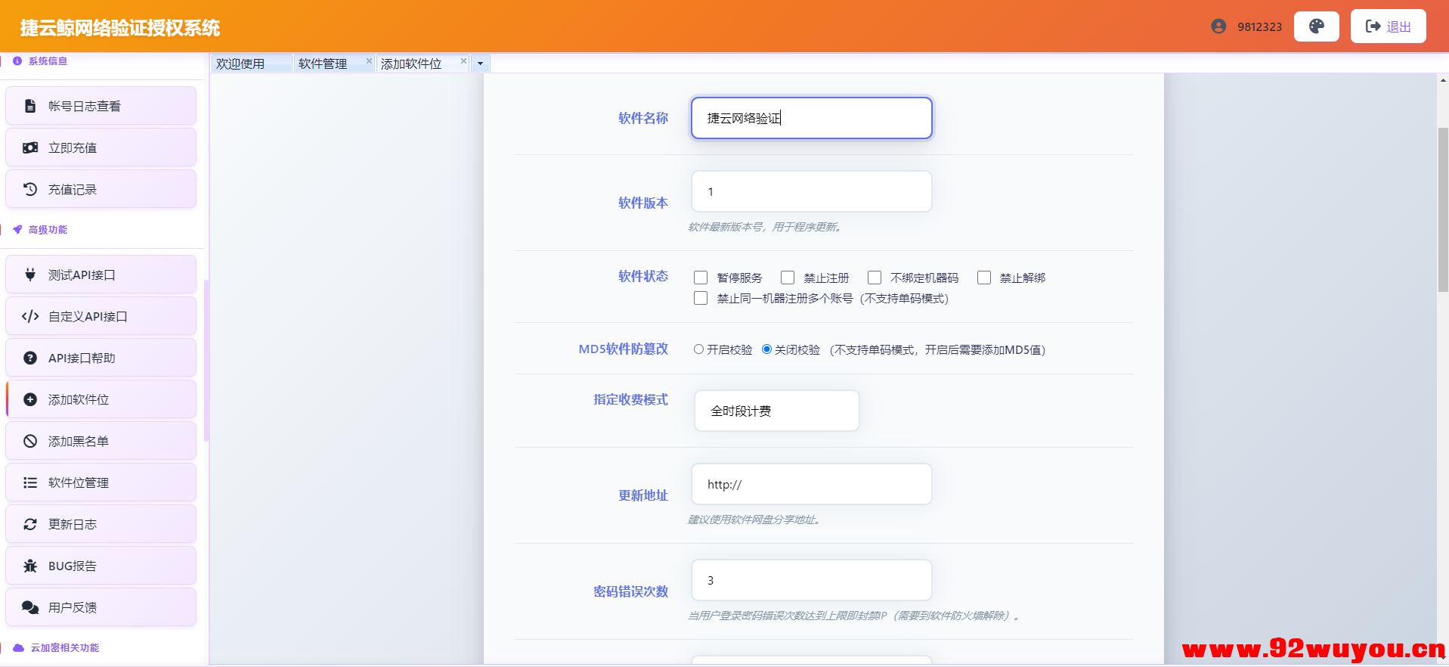Click the refresh icon beside 更新日志
The image size is (1449, 667).
click(x=30, y=524)
